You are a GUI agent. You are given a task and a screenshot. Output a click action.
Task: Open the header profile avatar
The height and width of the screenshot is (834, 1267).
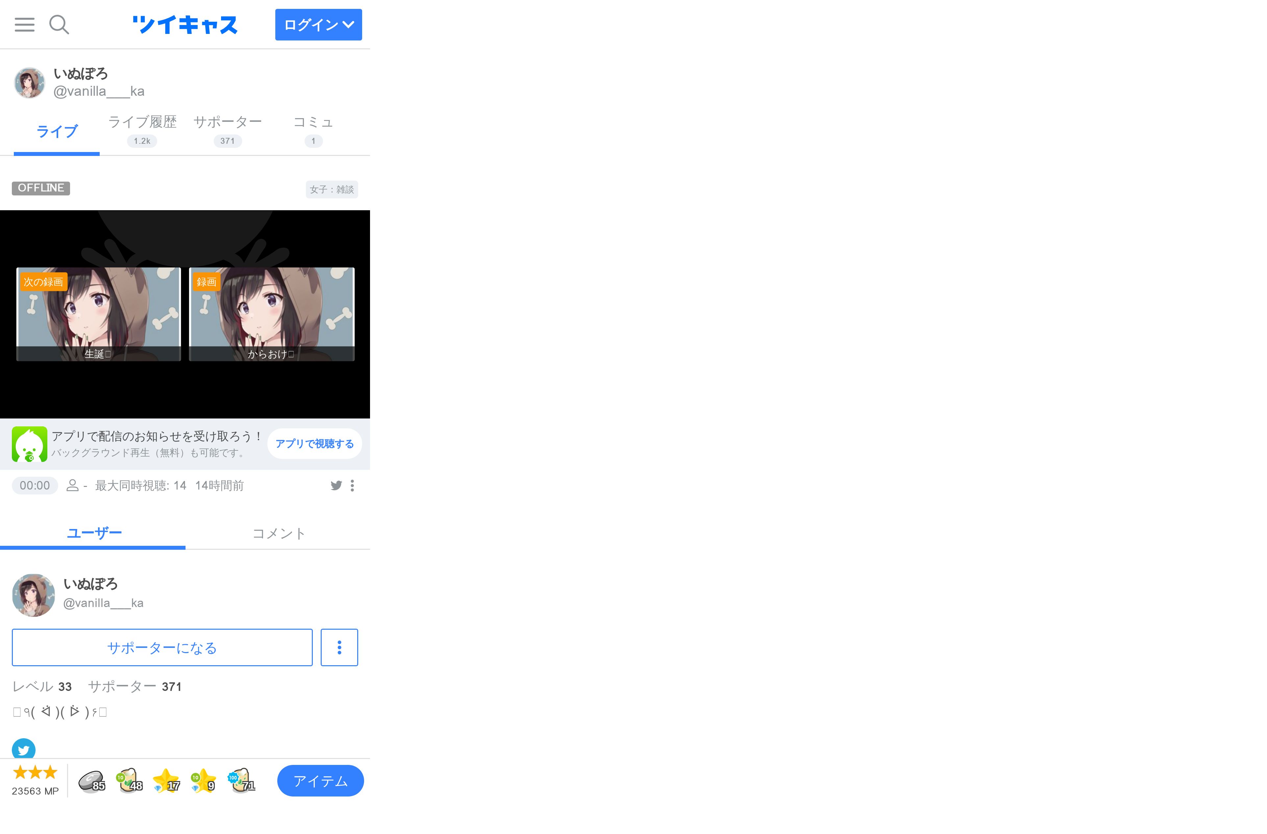(29, 83)
